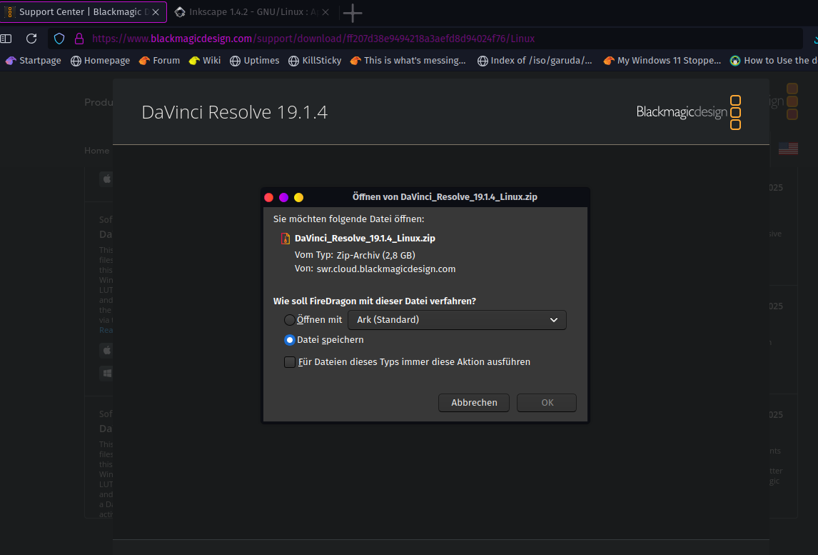The height and width of the screenshot is (555, 818).
Task: Open the Uptimes bookmark
Action: coord(255,61)
